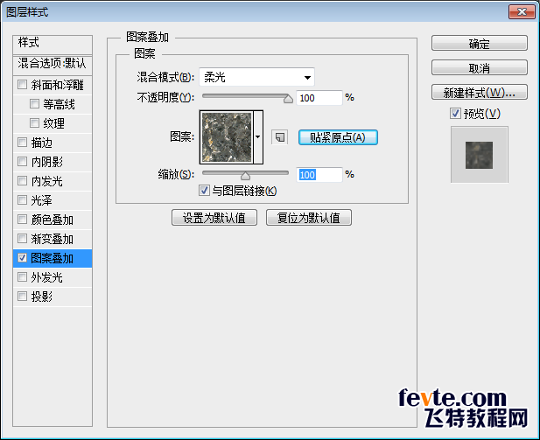Select the 投影 style entry
The height and width of the screenshot is (440, 540).
(53, 297)
